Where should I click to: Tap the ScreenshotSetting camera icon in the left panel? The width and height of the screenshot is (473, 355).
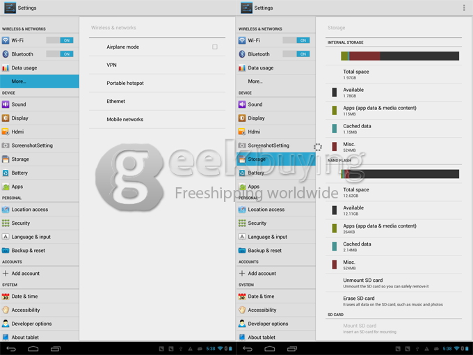tap(6, 145)
